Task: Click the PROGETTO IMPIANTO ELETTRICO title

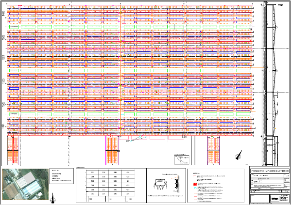Action: [270, 171]
